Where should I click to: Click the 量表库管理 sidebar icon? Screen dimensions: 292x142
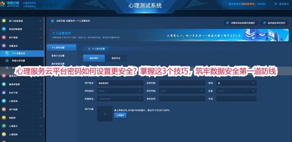(4, 84)
